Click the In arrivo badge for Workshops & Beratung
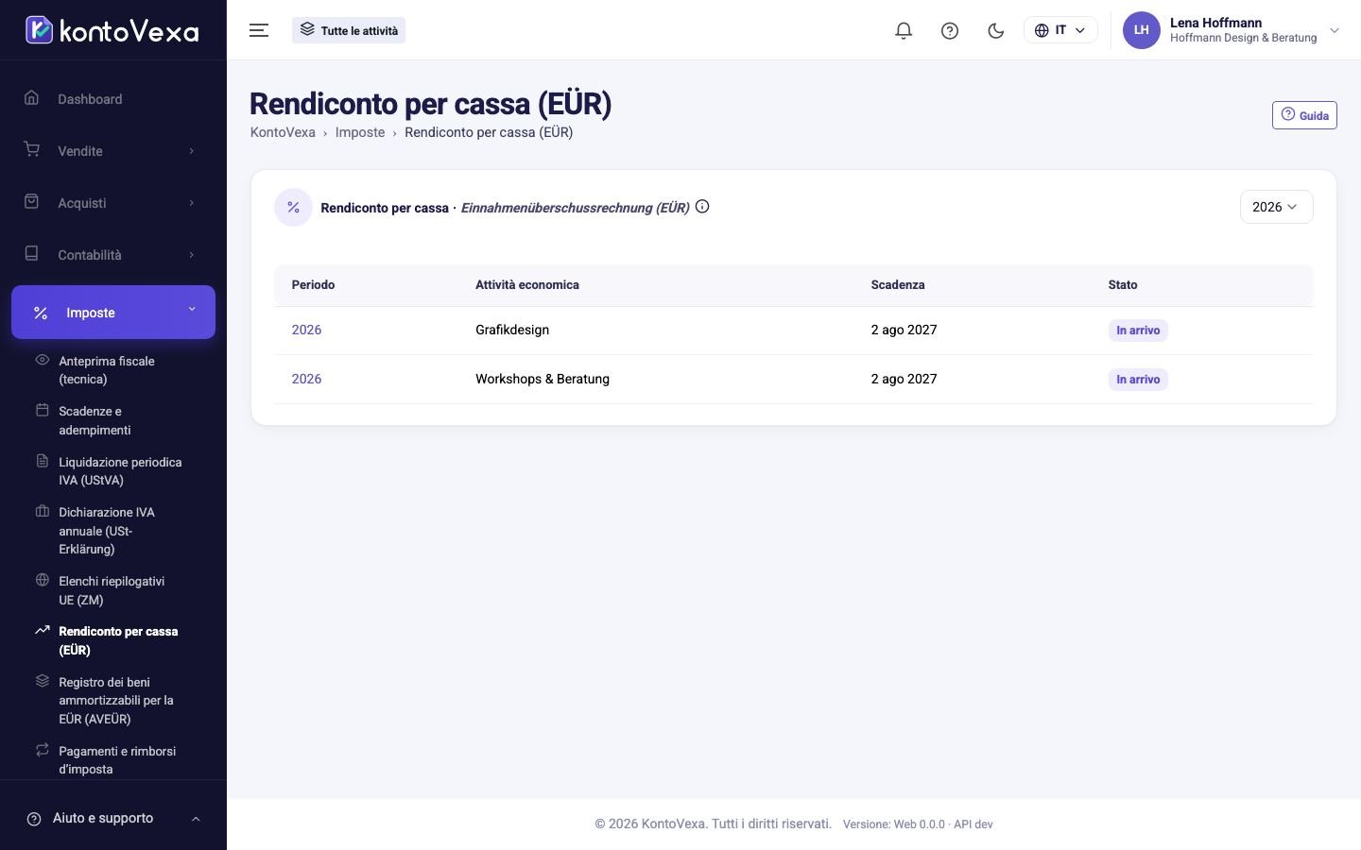 [1138, 380]
